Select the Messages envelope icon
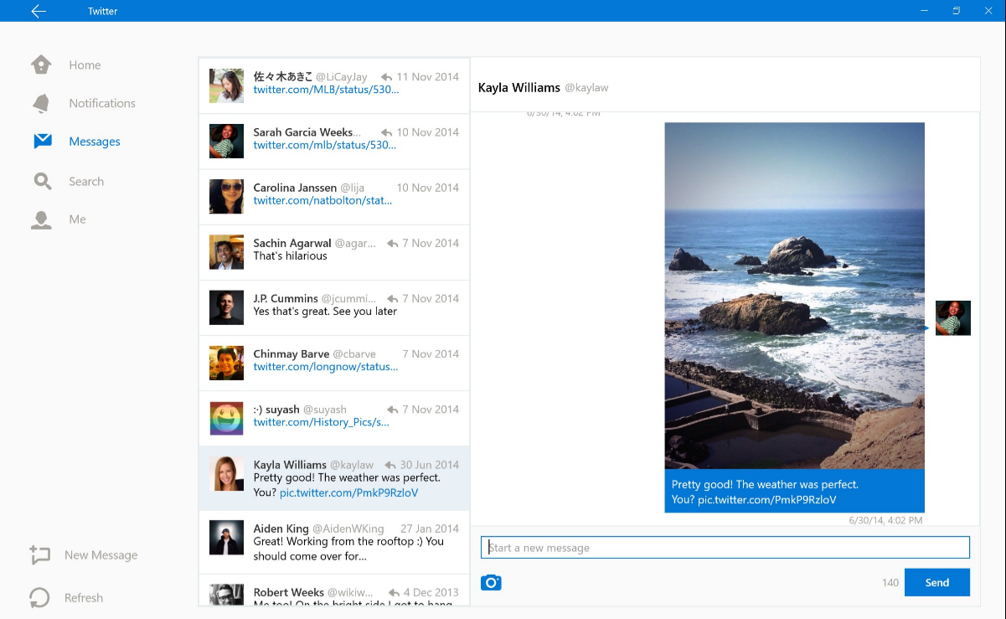This screenshot has width=1006, height=619. point(43,142)
